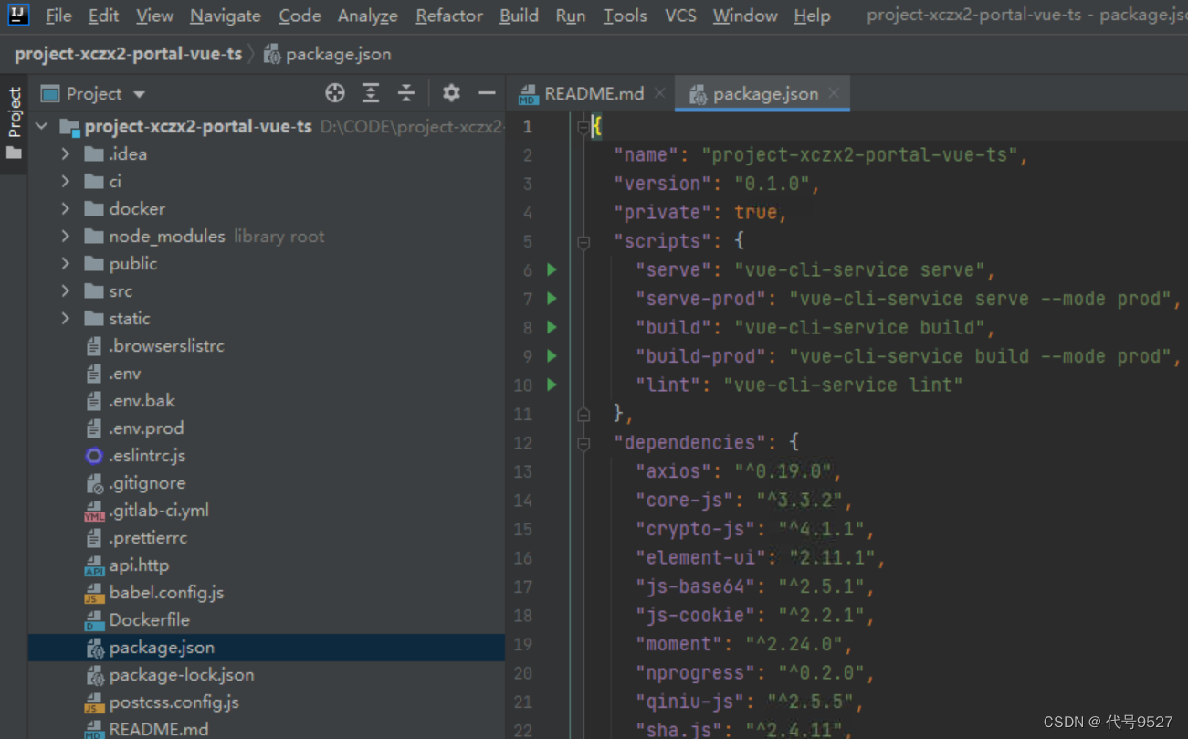Click the "version" value "0.1.0"

click(773, 184)
